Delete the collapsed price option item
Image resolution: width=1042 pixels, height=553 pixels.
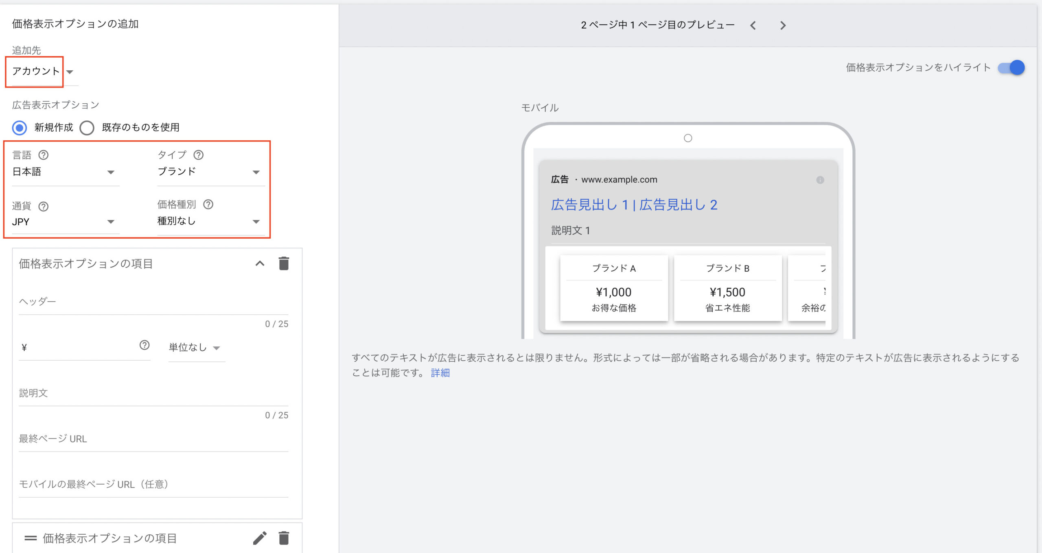(284, 538)
